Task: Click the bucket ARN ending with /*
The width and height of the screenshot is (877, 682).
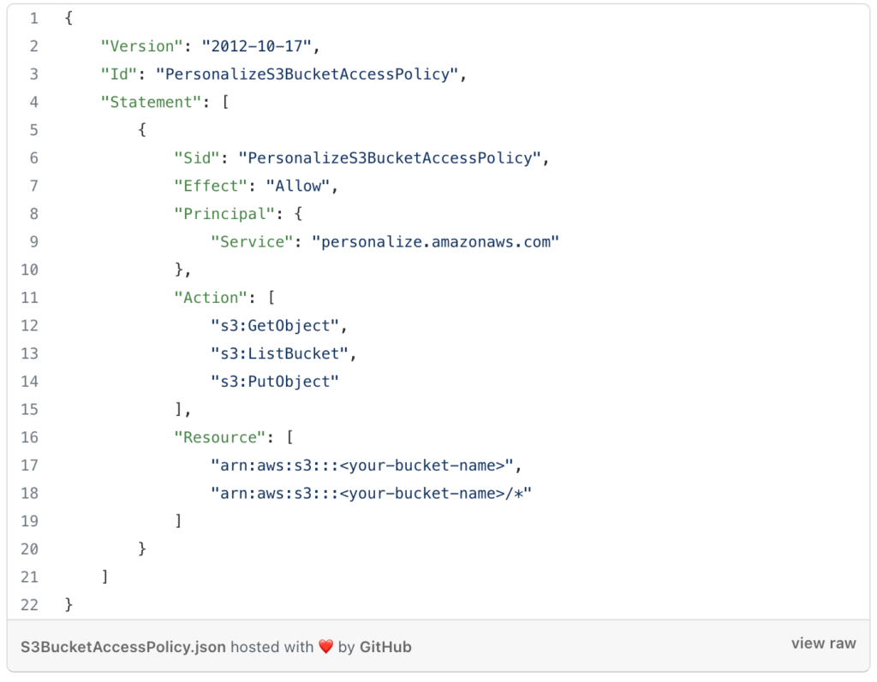Action: pyautogui.click(x=372, y=493)
